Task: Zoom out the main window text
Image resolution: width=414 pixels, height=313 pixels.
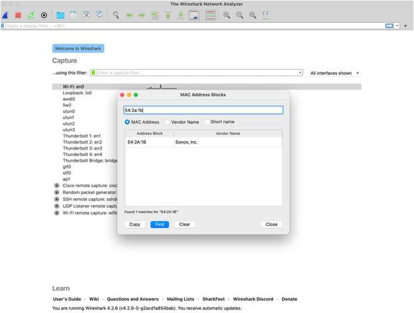Action: (240, 15)
